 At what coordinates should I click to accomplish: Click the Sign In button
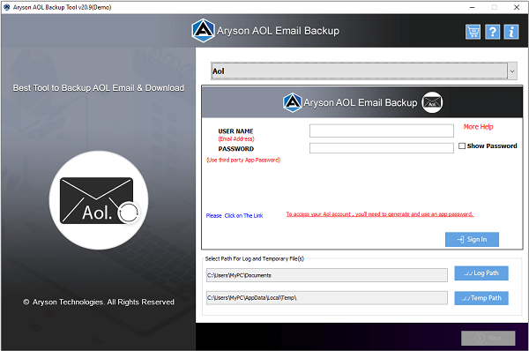point(472,239)
